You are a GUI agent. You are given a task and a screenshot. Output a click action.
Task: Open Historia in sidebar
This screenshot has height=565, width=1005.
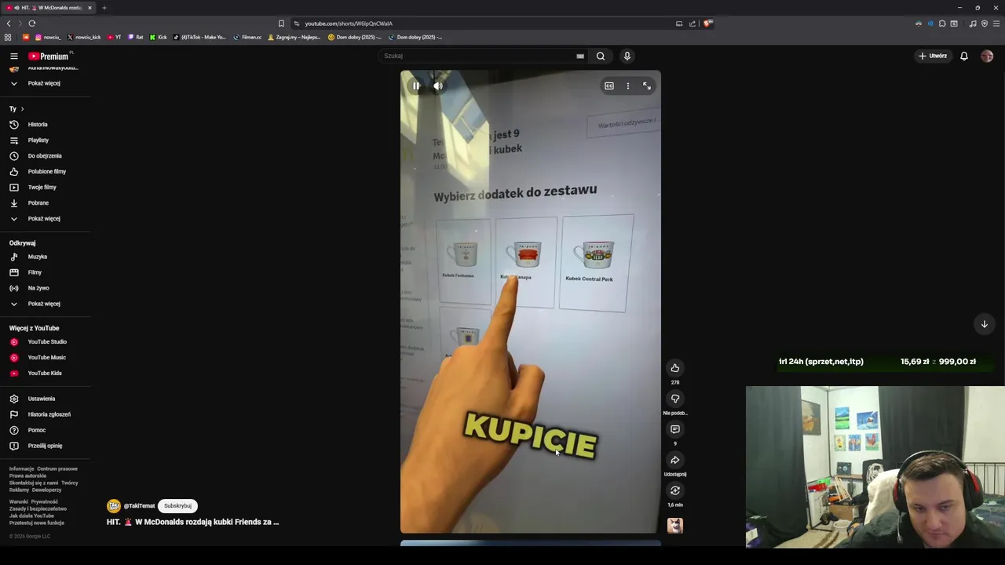[38, 124]
